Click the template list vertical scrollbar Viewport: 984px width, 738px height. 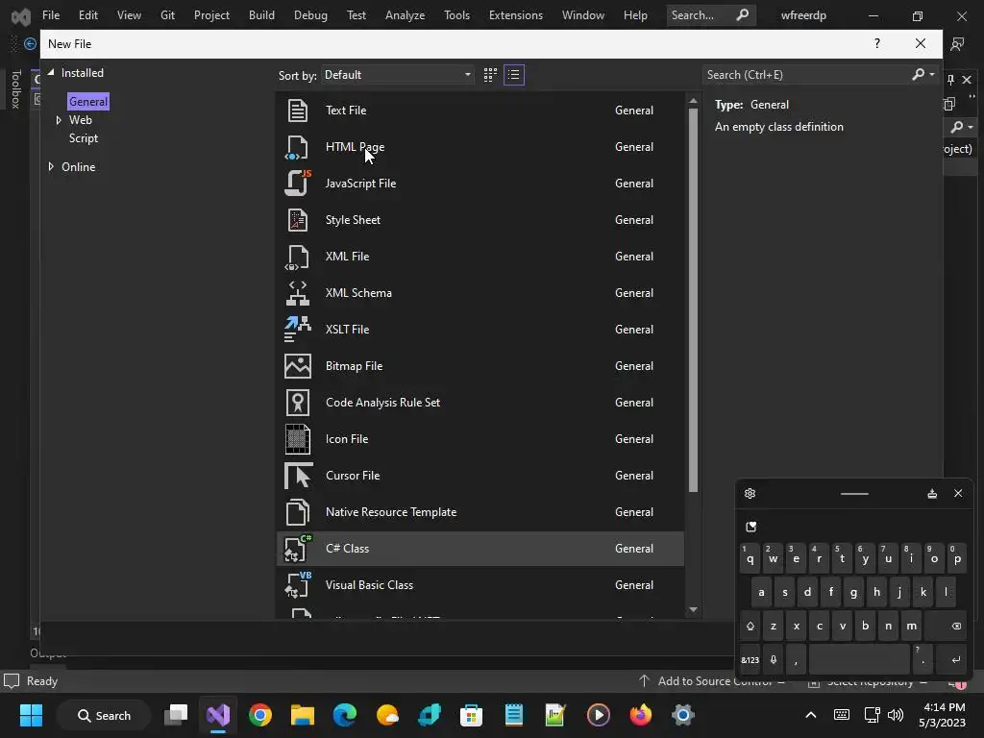pyautogui.click(x=693, y=300)
